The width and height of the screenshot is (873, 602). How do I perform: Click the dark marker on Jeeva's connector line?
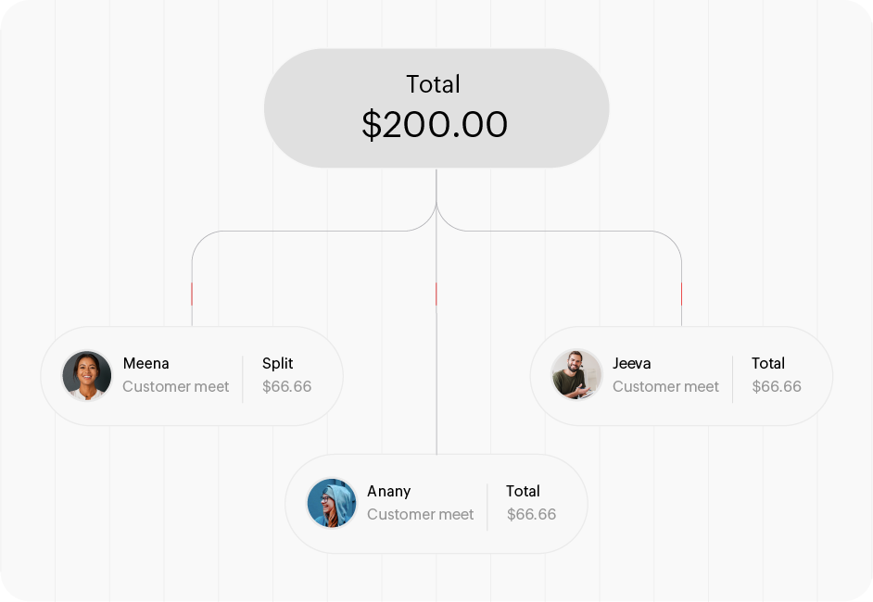coord(681,294)
